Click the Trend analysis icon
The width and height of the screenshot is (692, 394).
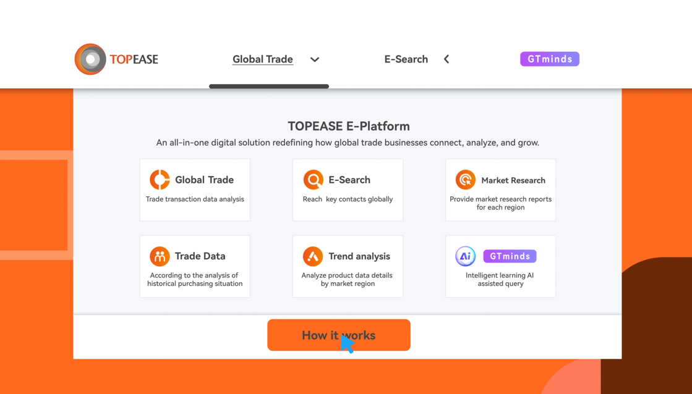[x=313, y=256]
